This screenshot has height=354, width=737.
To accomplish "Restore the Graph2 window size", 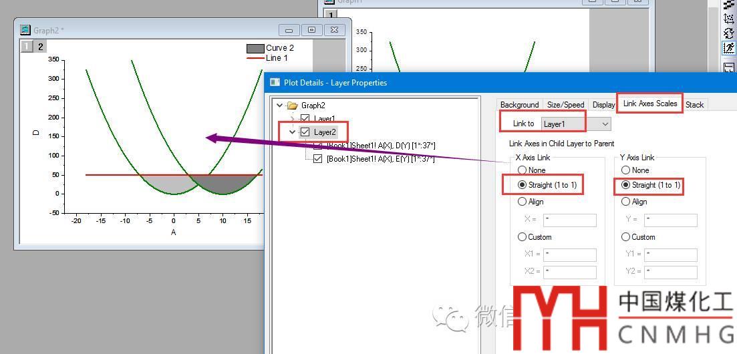I will coord(311,30).
